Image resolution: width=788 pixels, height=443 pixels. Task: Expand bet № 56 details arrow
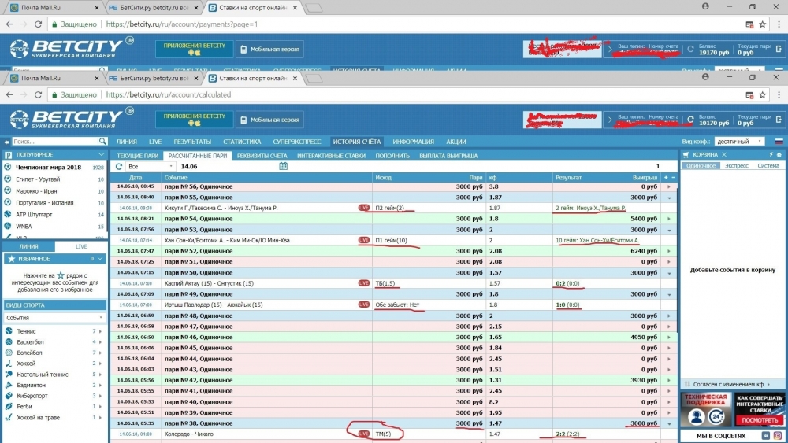point(671,187)
